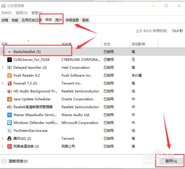Click the 腾讯QQ penguin icon
The width and height of the screenshot is (185, 169).
10,139
